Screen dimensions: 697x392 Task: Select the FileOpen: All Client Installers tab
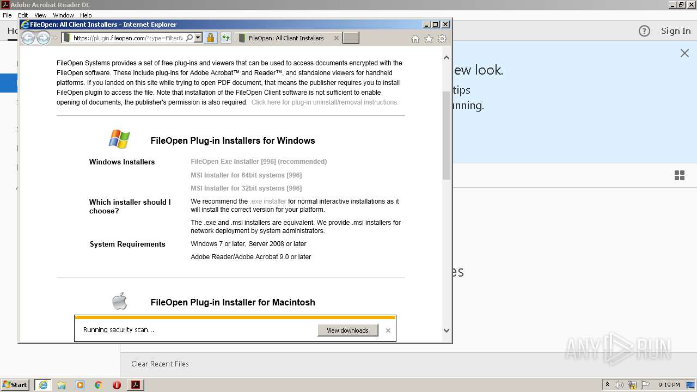[x=286, y=38]
